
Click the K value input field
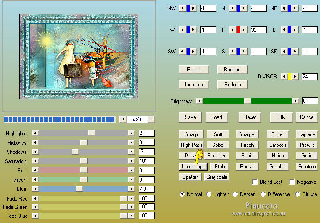(259, 30)
